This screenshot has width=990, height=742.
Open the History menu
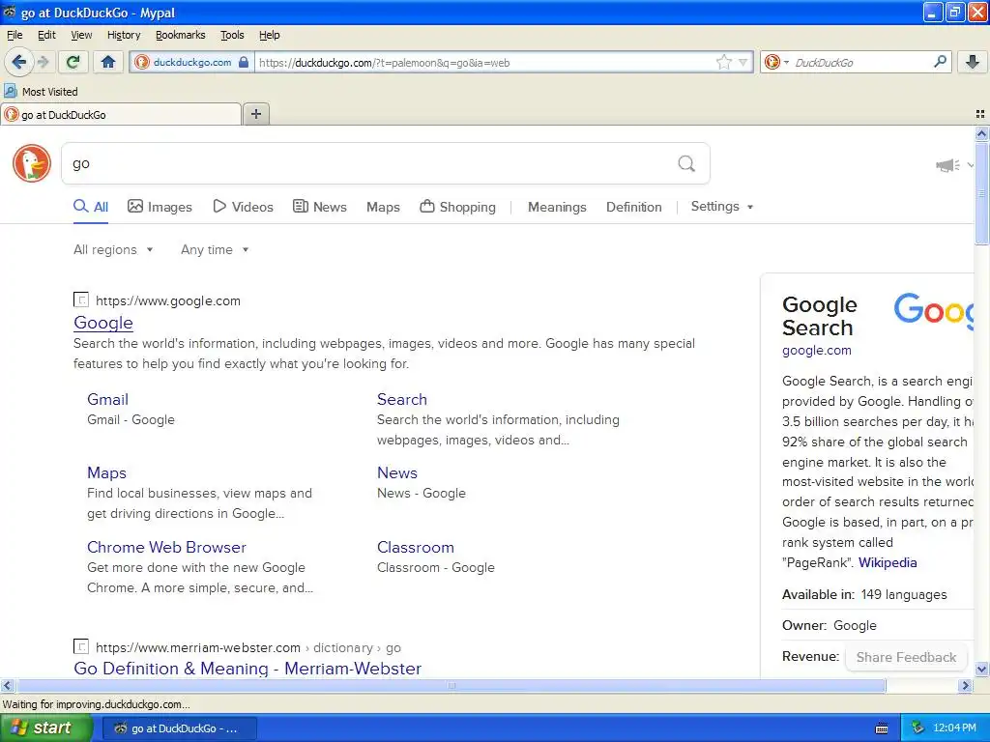pos(124,35)
